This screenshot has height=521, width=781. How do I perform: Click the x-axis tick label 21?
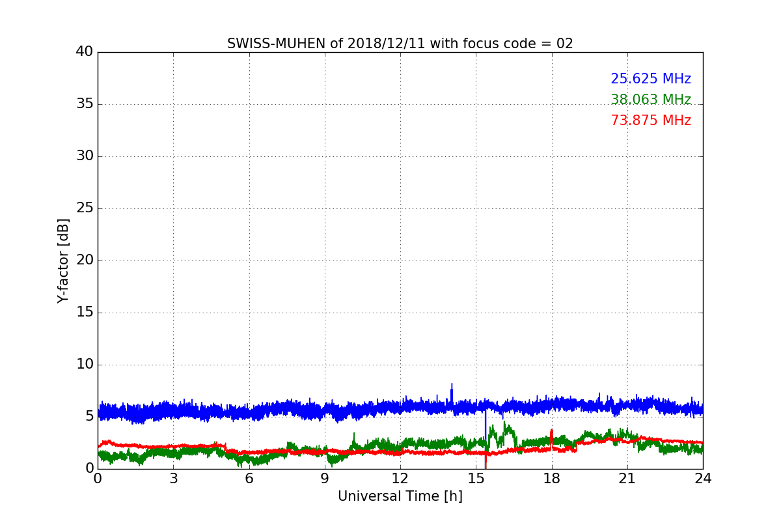pos(627,479)
